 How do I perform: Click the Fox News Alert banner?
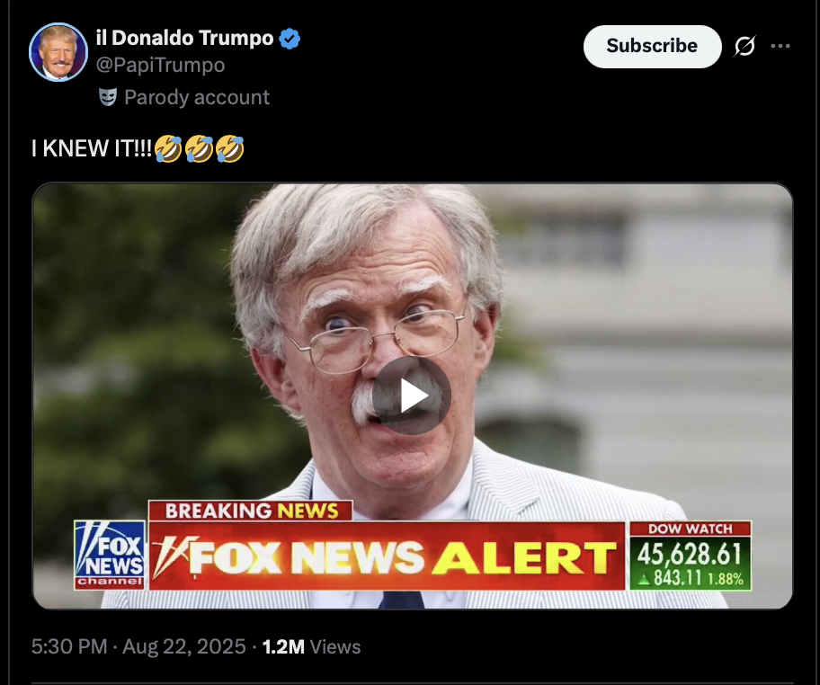(387, 556)
